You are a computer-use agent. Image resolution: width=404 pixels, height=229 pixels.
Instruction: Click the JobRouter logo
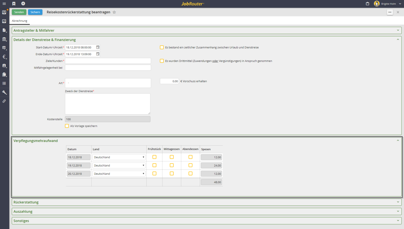pos(193,4)
